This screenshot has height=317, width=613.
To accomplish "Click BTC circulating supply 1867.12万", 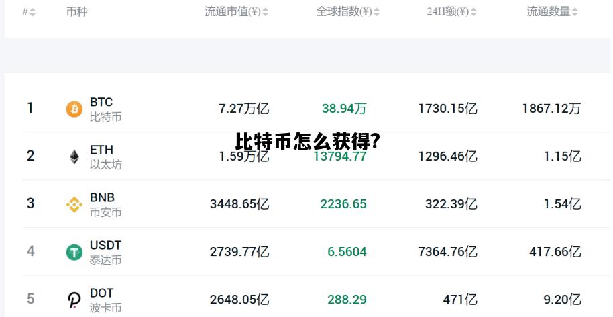I will point(551,108).
